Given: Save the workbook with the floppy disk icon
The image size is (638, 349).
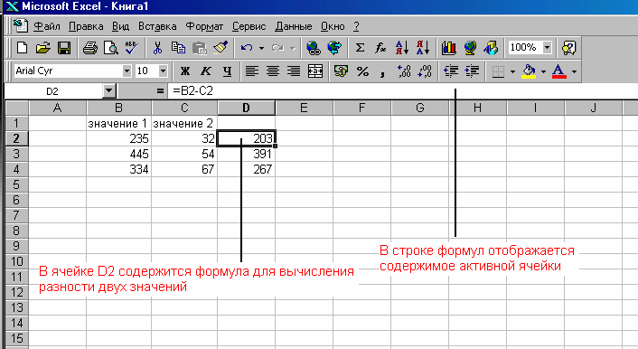Looking at the screenshot, I should pyautogui.click(x=64, y=48).
